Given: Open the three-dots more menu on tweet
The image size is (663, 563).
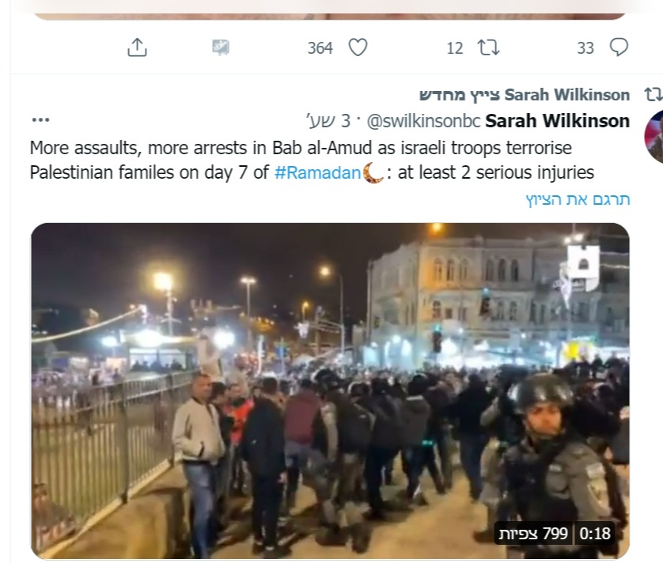Looking at the screenshot, I should point(40,120).
